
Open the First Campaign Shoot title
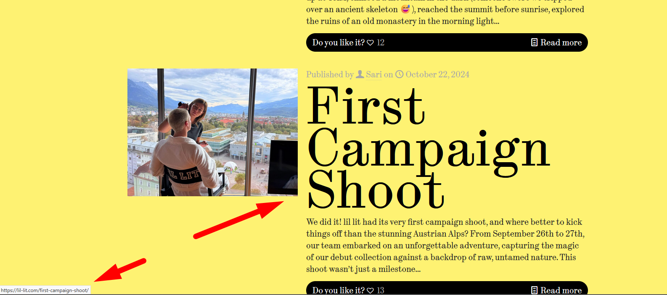click(x=429, y=147)
